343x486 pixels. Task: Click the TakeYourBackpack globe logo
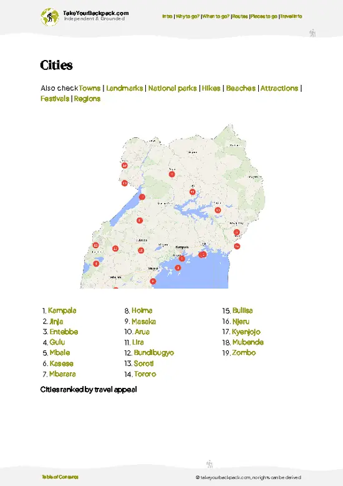(x=49, y=17)
